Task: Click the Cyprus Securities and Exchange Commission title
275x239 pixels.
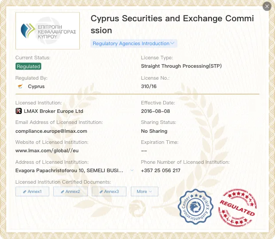Action: 172,24
